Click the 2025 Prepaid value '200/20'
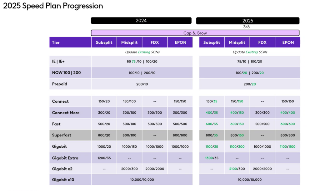This screenshot has width=320, height=191. pos(250,84)
